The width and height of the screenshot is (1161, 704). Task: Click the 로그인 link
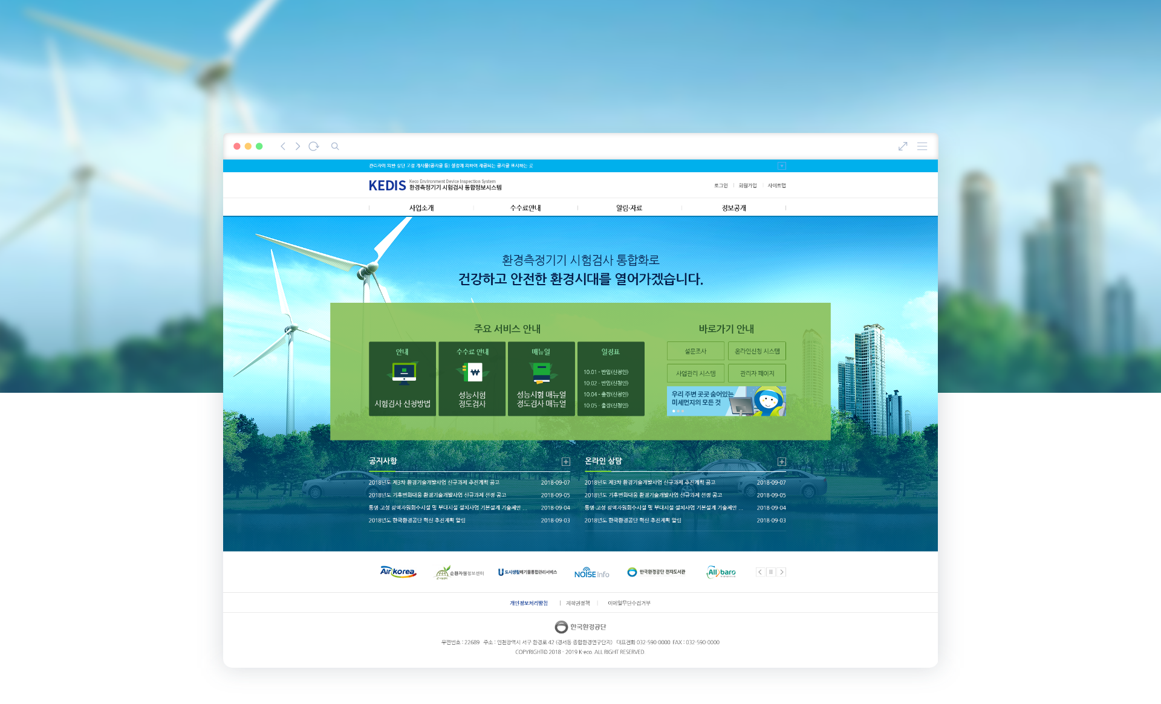(721, 186)
